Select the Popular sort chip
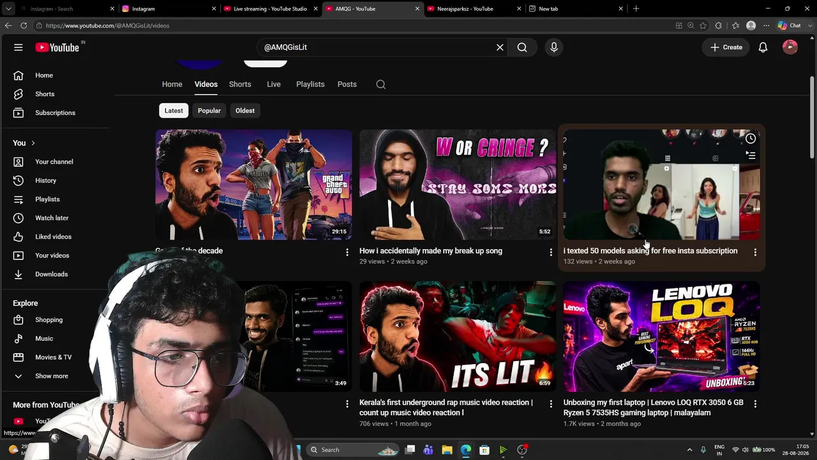 coord(209,111)
